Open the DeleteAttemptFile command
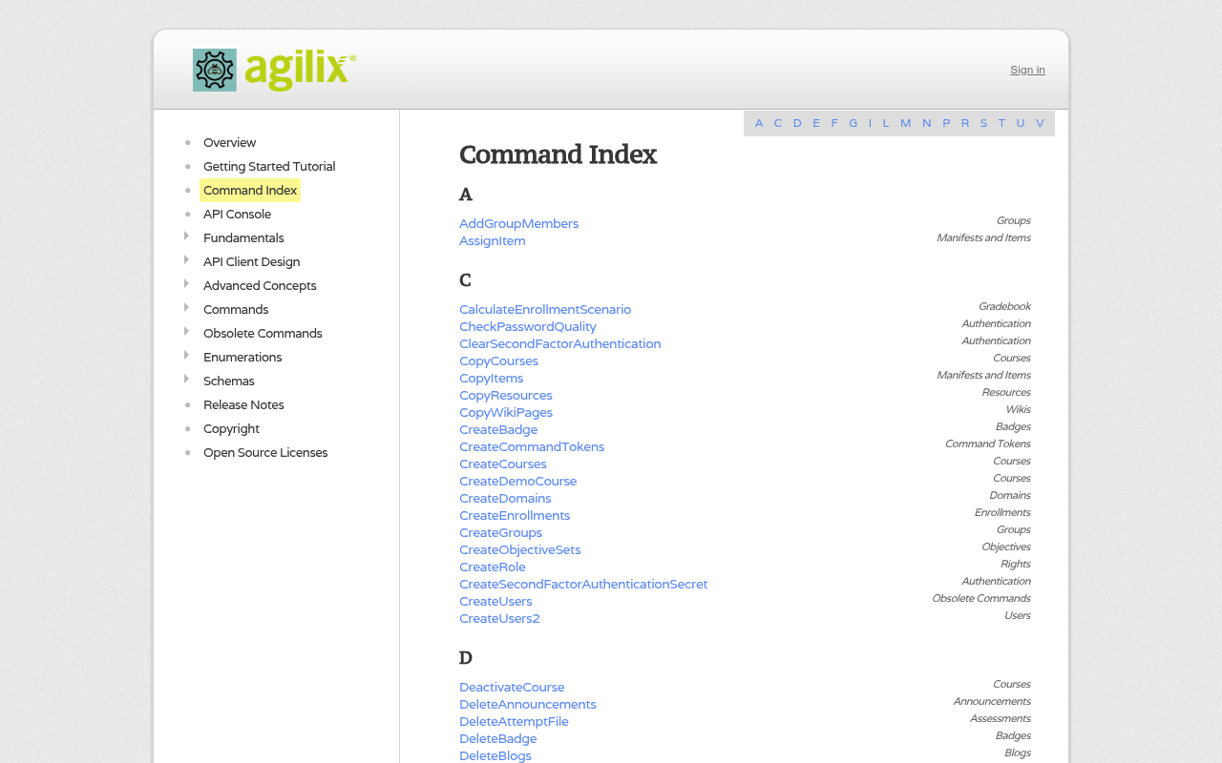 click(x=514, y=721)
